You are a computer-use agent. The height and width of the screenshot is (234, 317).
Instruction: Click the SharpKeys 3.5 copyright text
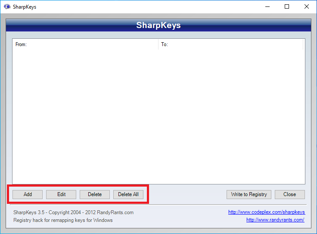tap(73, 212)
